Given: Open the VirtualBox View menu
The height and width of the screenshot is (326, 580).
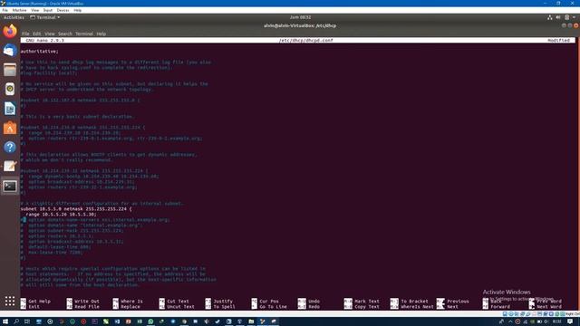Looking at the screenshot, I should click(34, 10).
